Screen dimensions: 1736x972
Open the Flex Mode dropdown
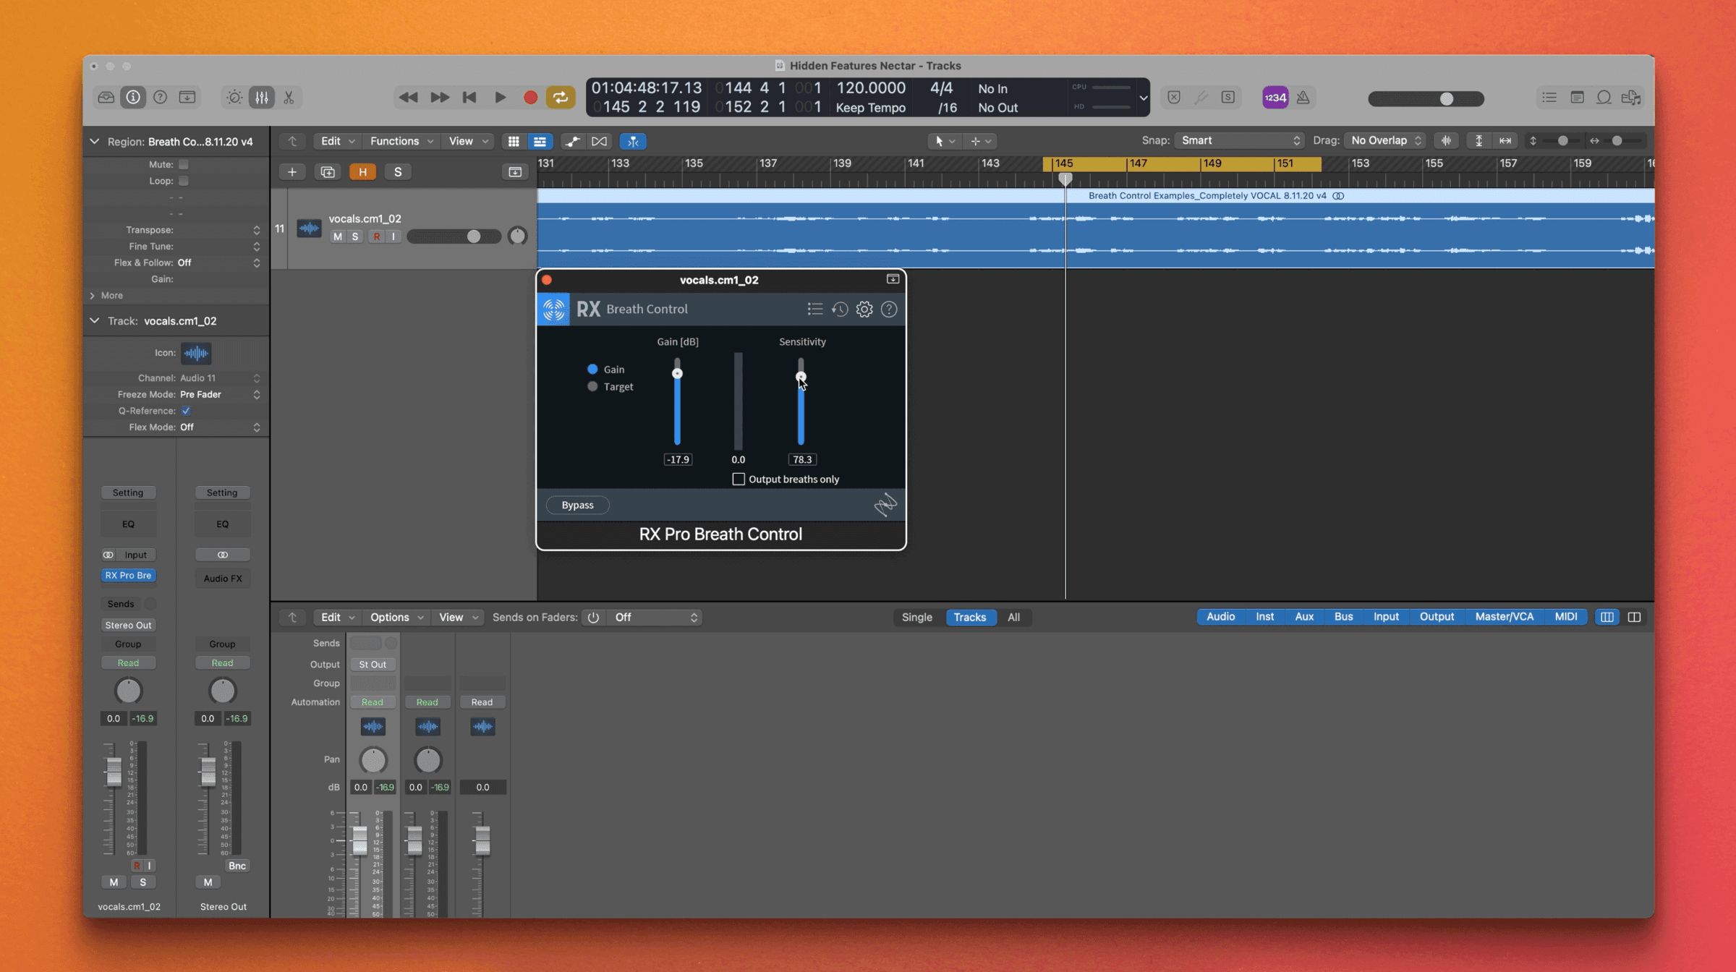(220, 427)
